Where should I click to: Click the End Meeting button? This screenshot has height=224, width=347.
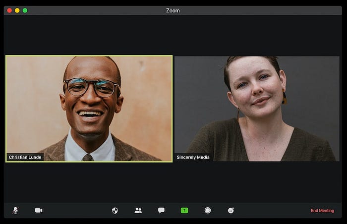click(322, 211)
